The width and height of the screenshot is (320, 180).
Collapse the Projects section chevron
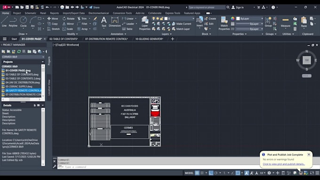(x=43, y=62)
